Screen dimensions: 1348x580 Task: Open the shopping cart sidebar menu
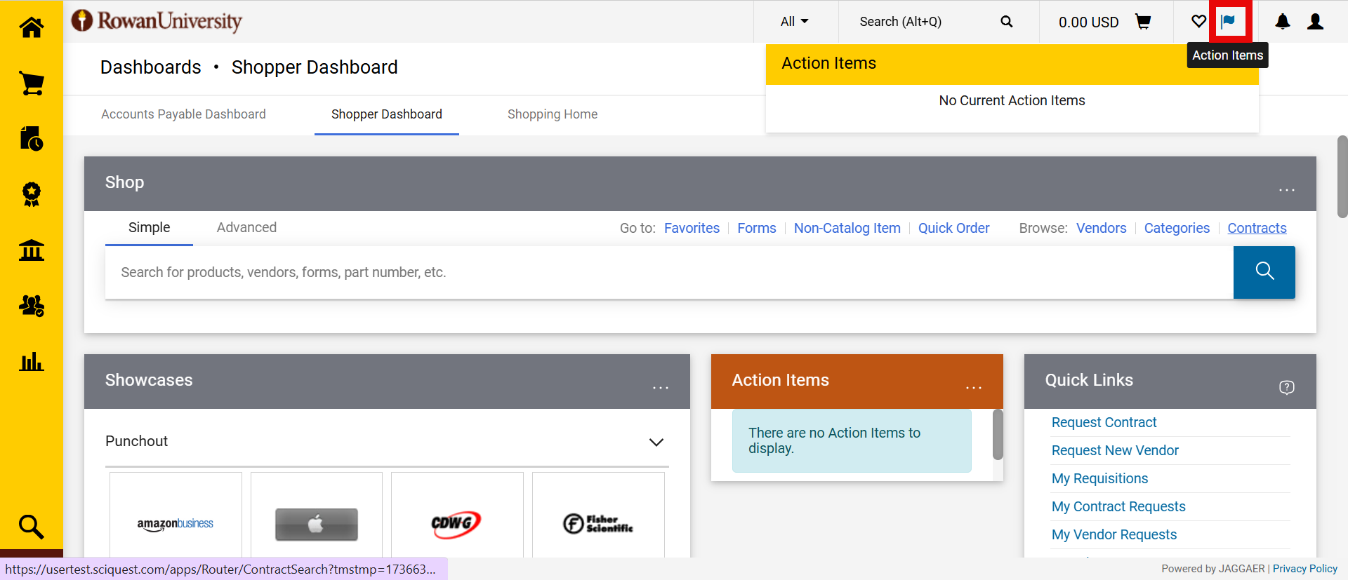click(x=32, y=83)
